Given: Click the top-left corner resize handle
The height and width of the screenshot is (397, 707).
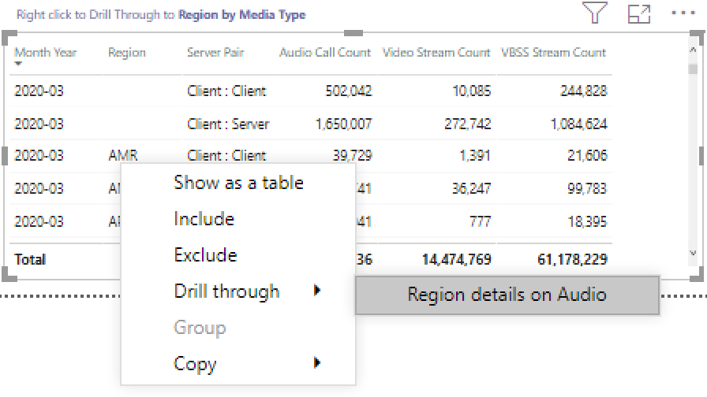Looking at the screenshot, I should tap(9, 37).
